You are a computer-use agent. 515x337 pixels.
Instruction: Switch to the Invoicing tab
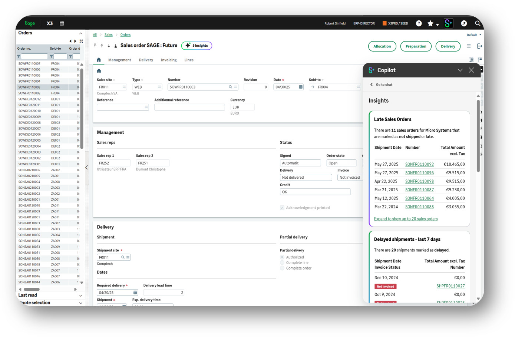(169, 60)
